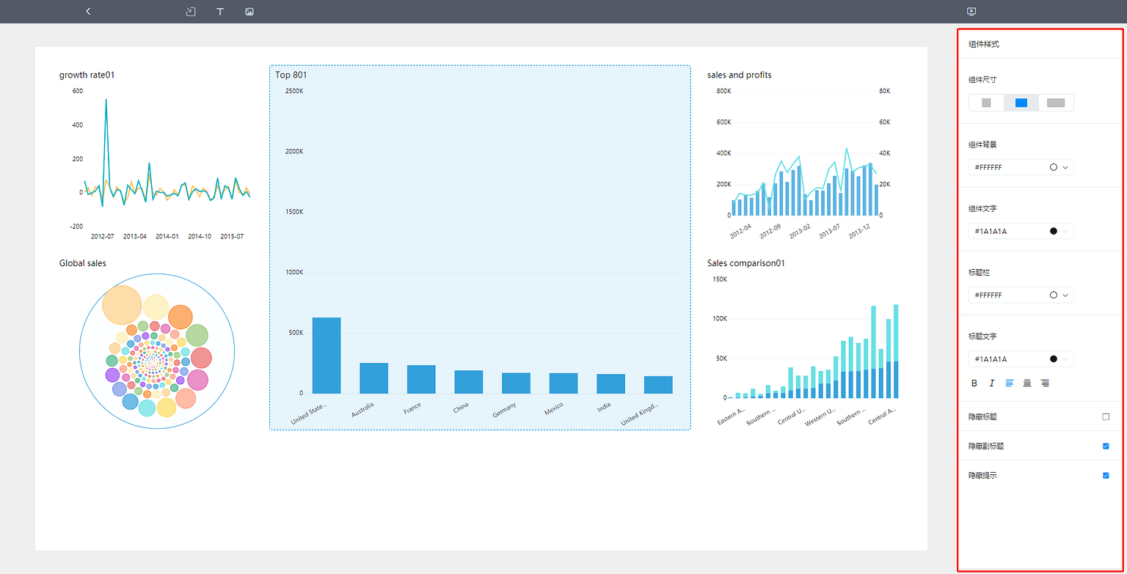Select the insert image icon
Image resolution: width=1127 pixels, height=574 pixels.
coord(249,12)
